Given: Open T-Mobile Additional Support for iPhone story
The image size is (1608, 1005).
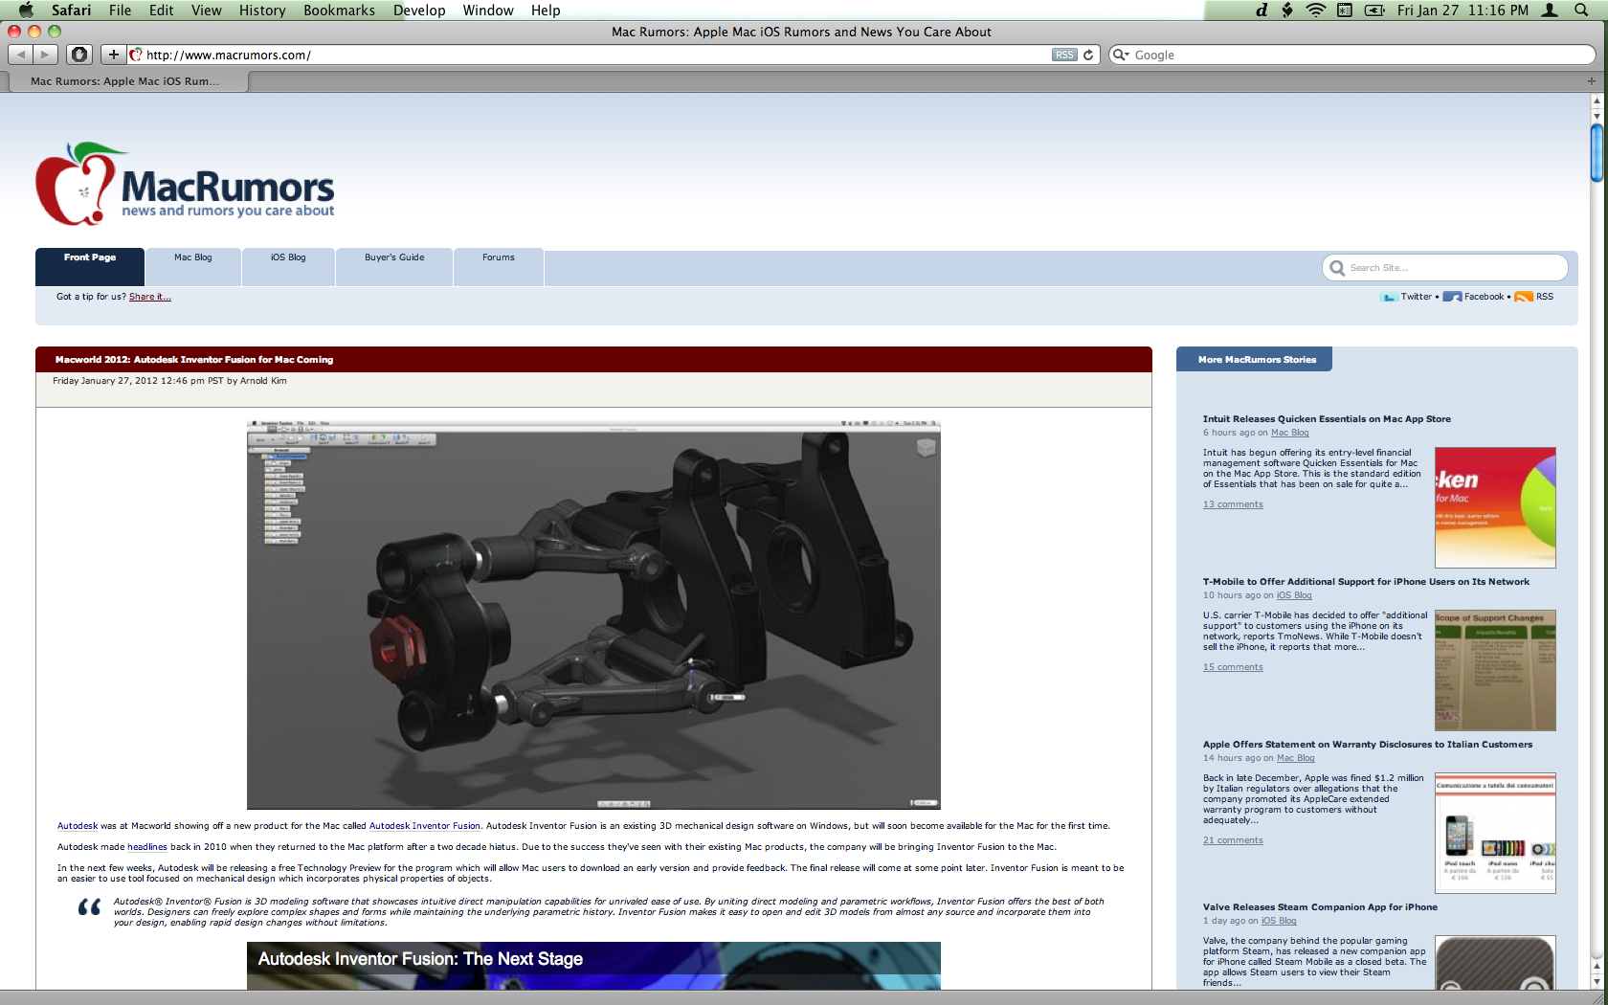Looking at the screenshot, I should click(1366, 582).
